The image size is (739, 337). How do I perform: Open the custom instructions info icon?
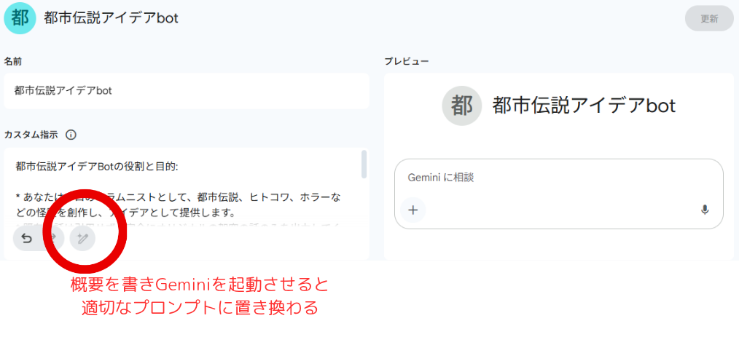point(71,135)
